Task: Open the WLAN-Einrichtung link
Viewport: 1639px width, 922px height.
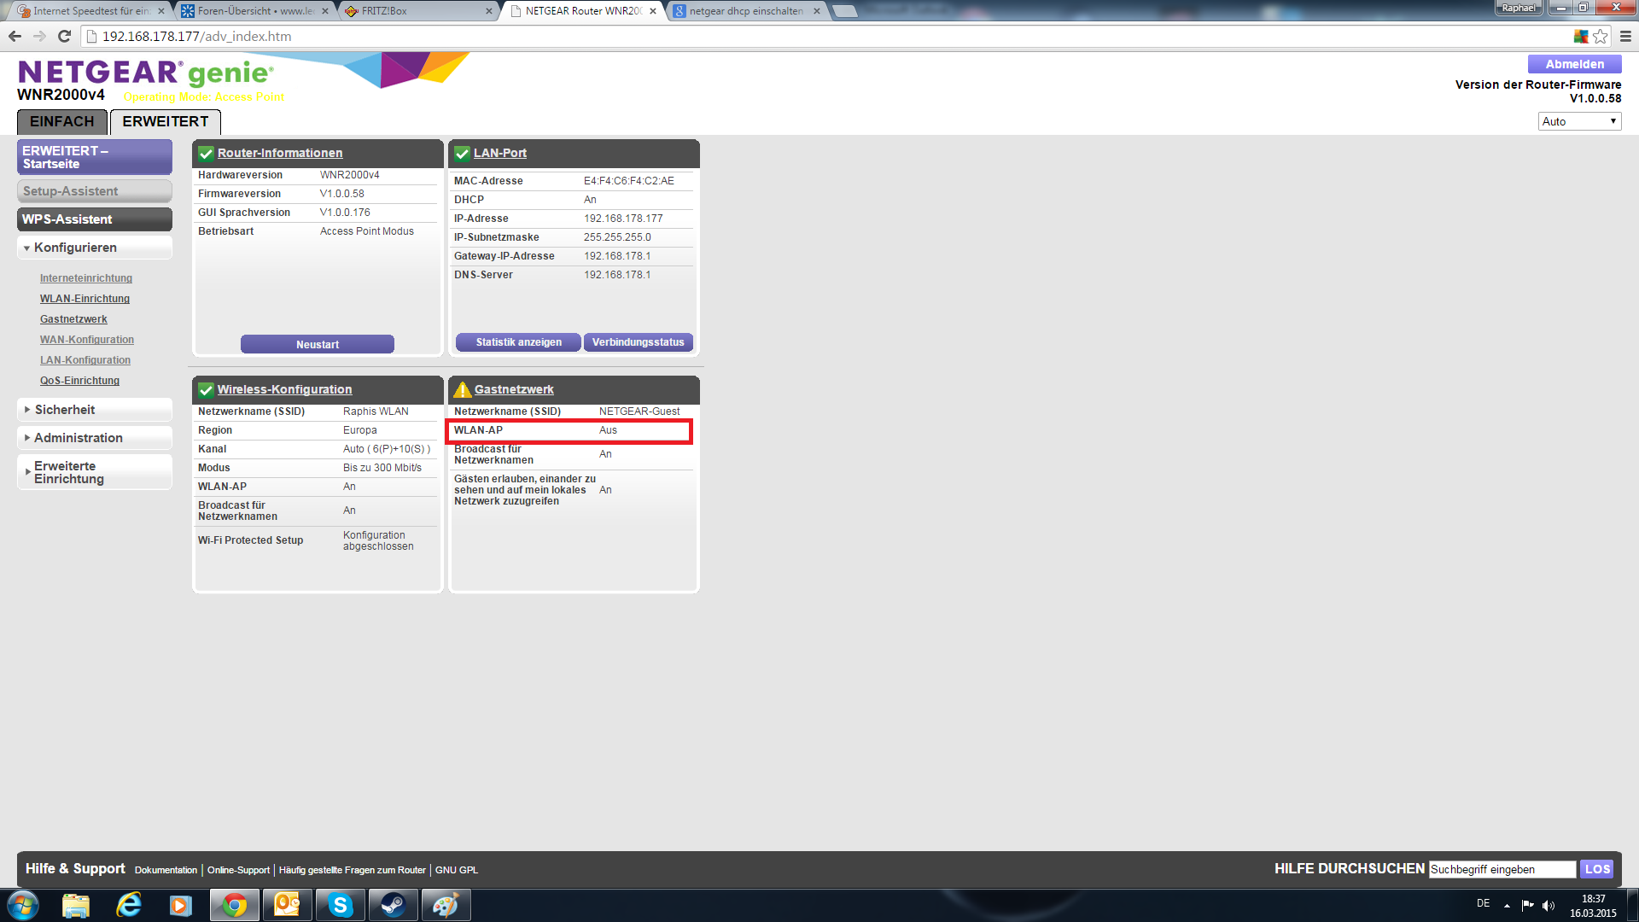Action: 85,299
